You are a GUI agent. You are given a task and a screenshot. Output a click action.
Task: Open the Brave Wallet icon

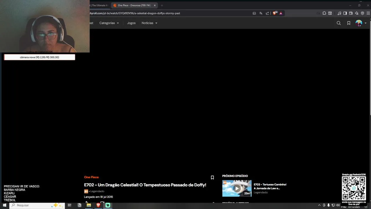[351, 13]
